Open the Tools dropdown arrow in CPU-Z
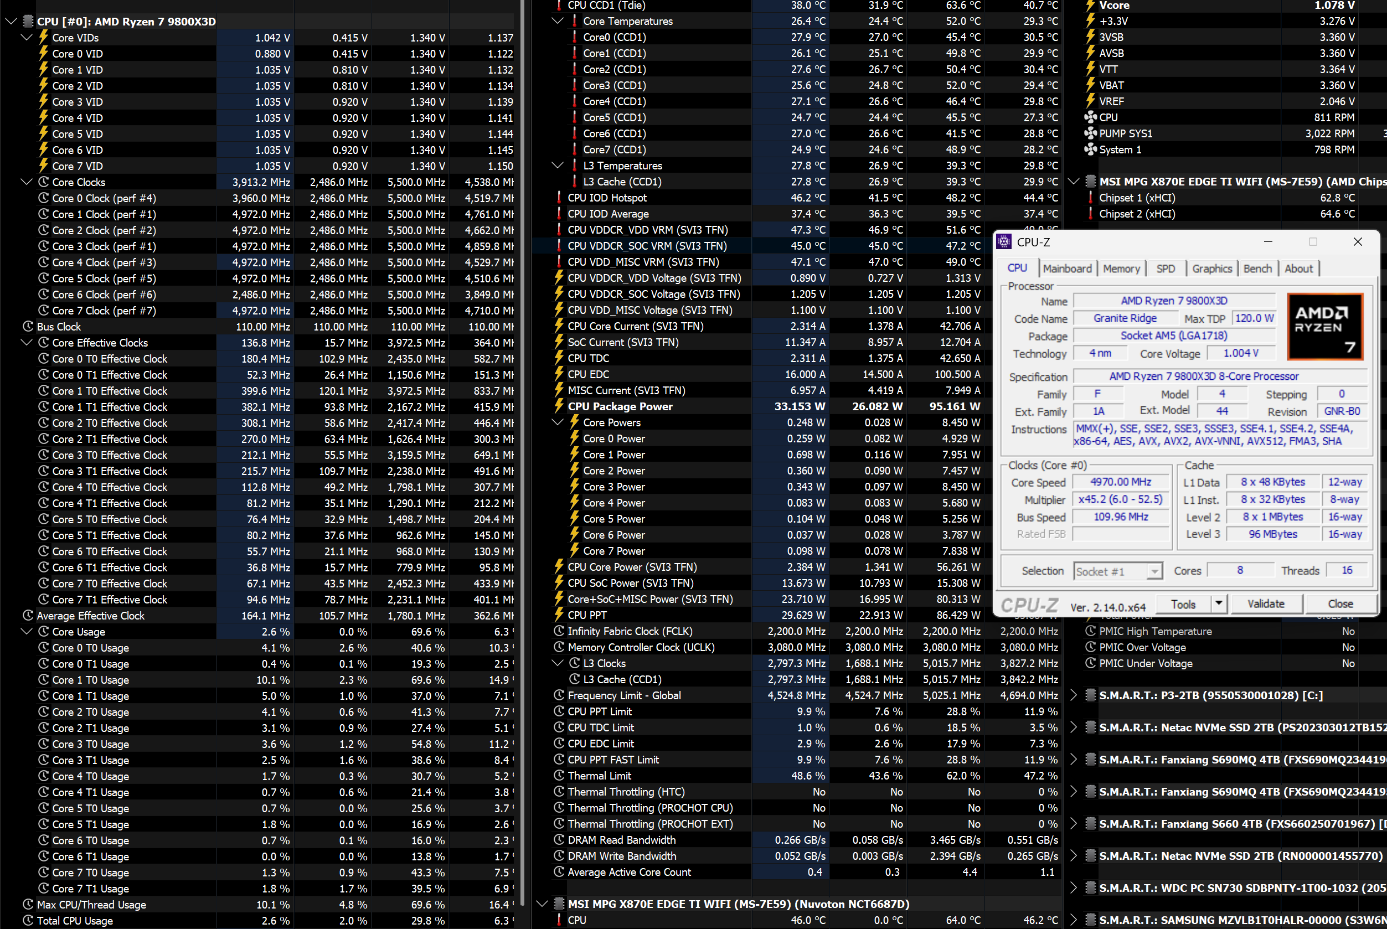Screen dimensions: 1387x929 (x=1219, y=603)
